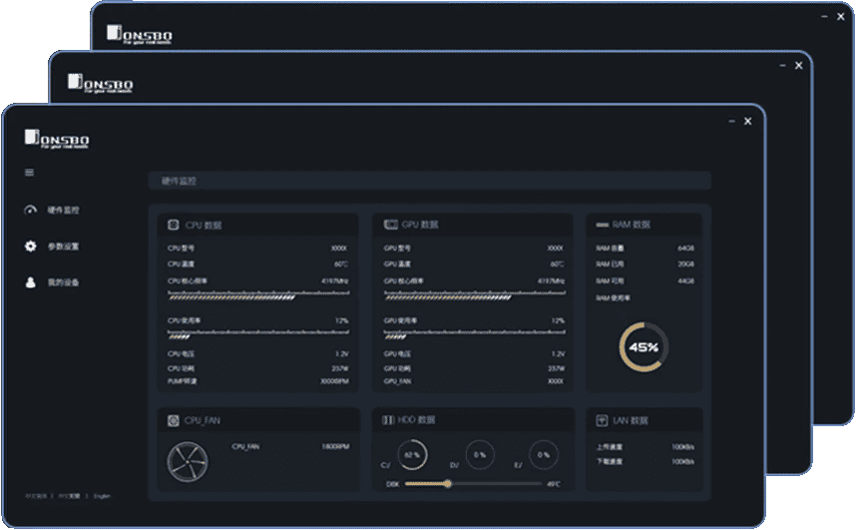Viewport: 856px width, 530px height.
Task: Click the RAM available value 44GB
Action: 685,280
